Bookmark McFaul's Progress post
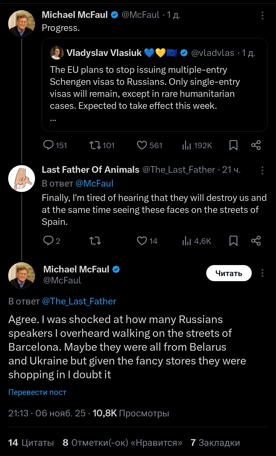Screen dimensions: 276x456 233,145
